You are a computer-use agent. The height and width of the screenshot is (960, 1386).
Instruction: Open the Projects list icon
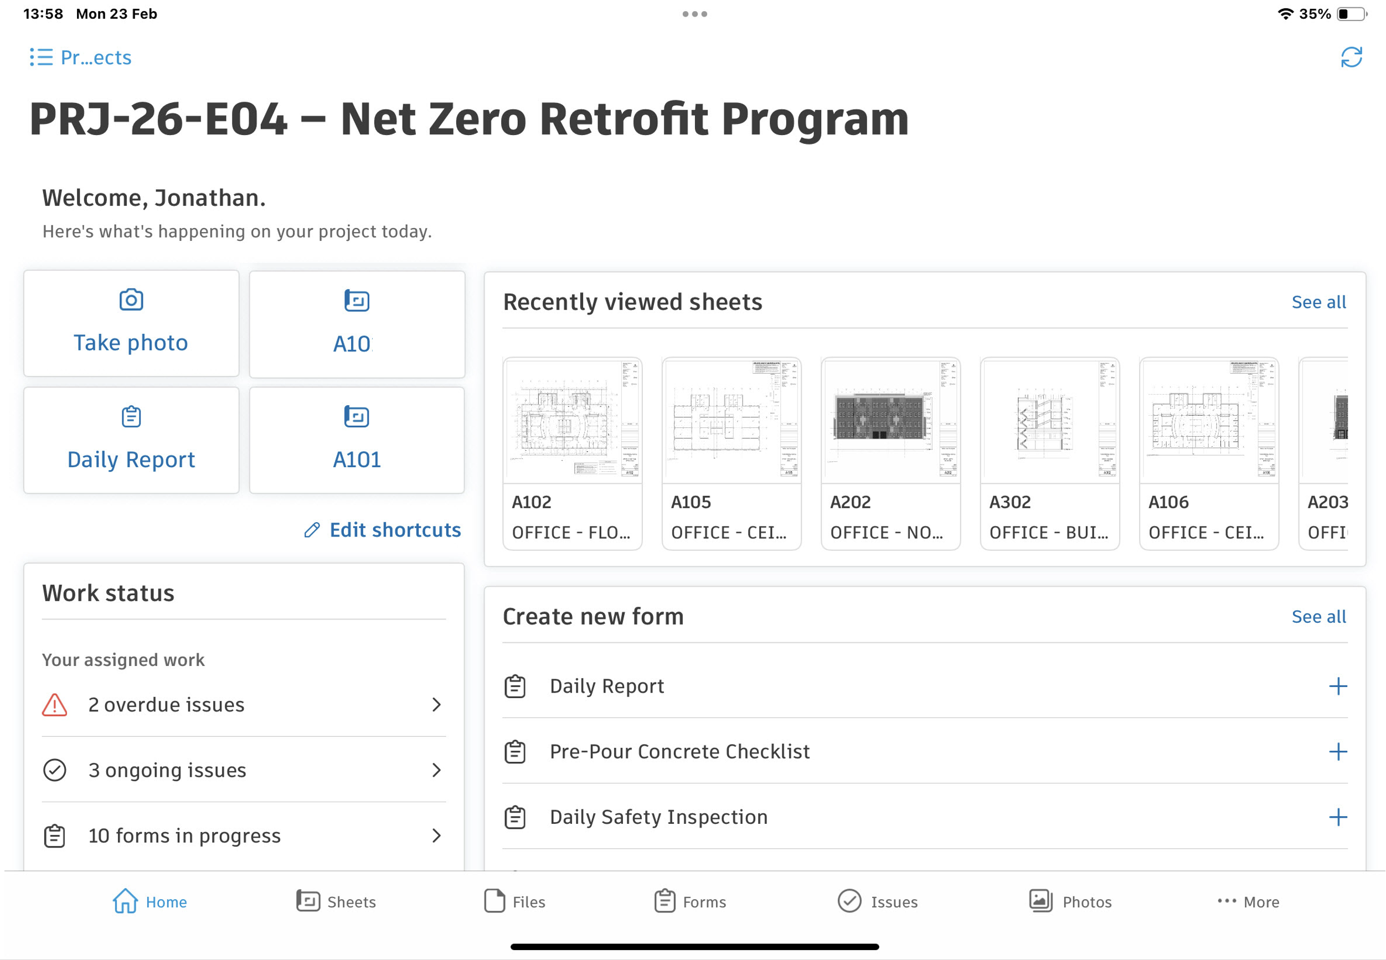(x=41, y=58)
